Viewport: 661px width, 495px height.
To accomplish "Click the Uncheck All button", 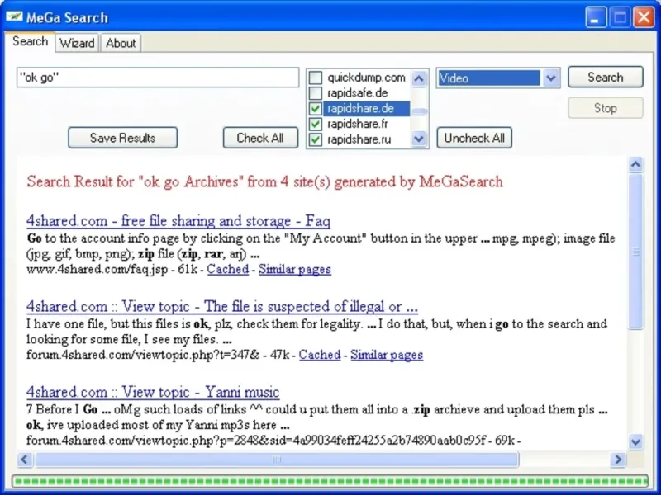I will (474, 138).
